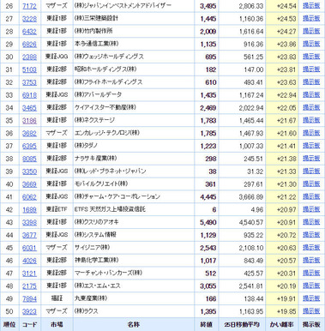Open stock code 5103 link
This screenshot has width=325, height=331.
click(x=29, y=69)
